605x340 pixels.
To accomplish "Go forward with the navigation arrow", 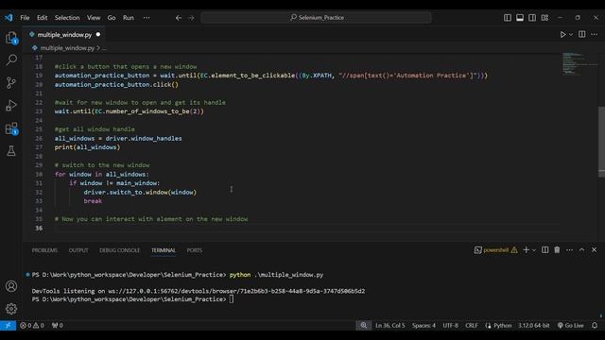I will [x=191, y=18].
